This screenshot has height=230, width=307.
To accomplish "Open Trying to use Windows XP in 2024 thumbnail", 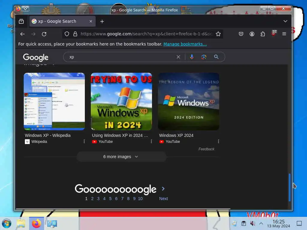I will point(121,102).
